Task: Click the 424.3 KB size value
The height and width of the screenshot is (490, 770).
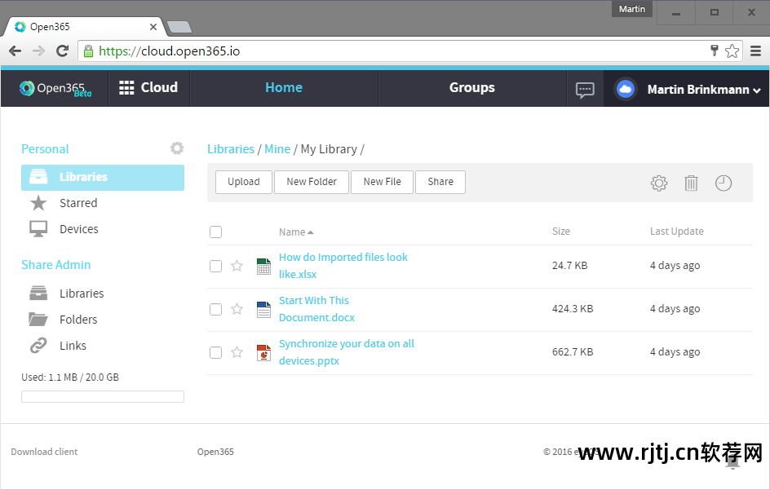Action: 573,309
